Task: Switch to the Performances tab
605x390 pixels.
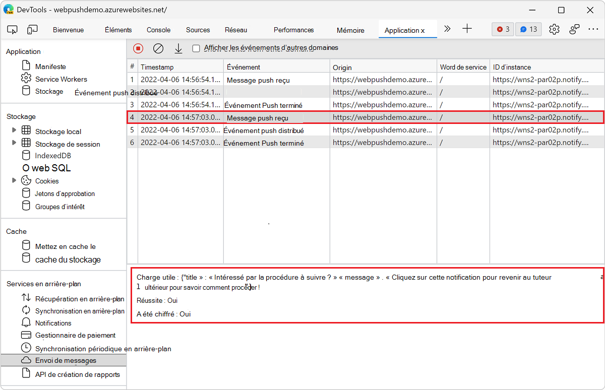Action: 294,30
